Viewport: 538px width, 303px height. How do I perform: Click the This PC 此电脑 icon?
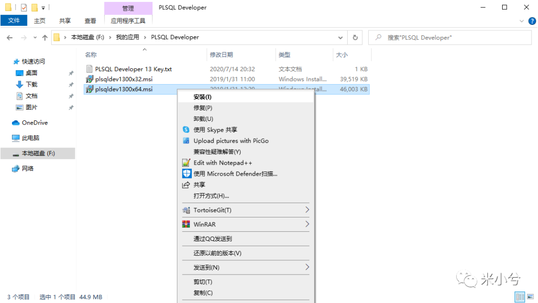[15, 138]
